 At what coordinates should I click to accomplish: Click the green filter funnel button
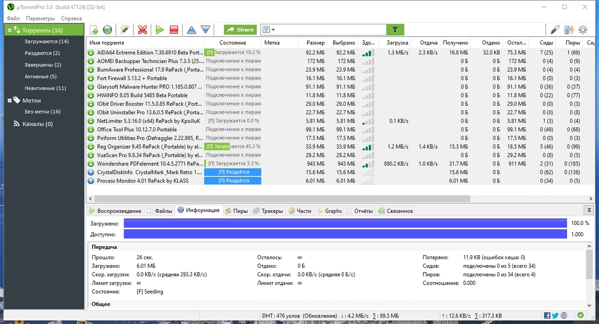[395, 30]
